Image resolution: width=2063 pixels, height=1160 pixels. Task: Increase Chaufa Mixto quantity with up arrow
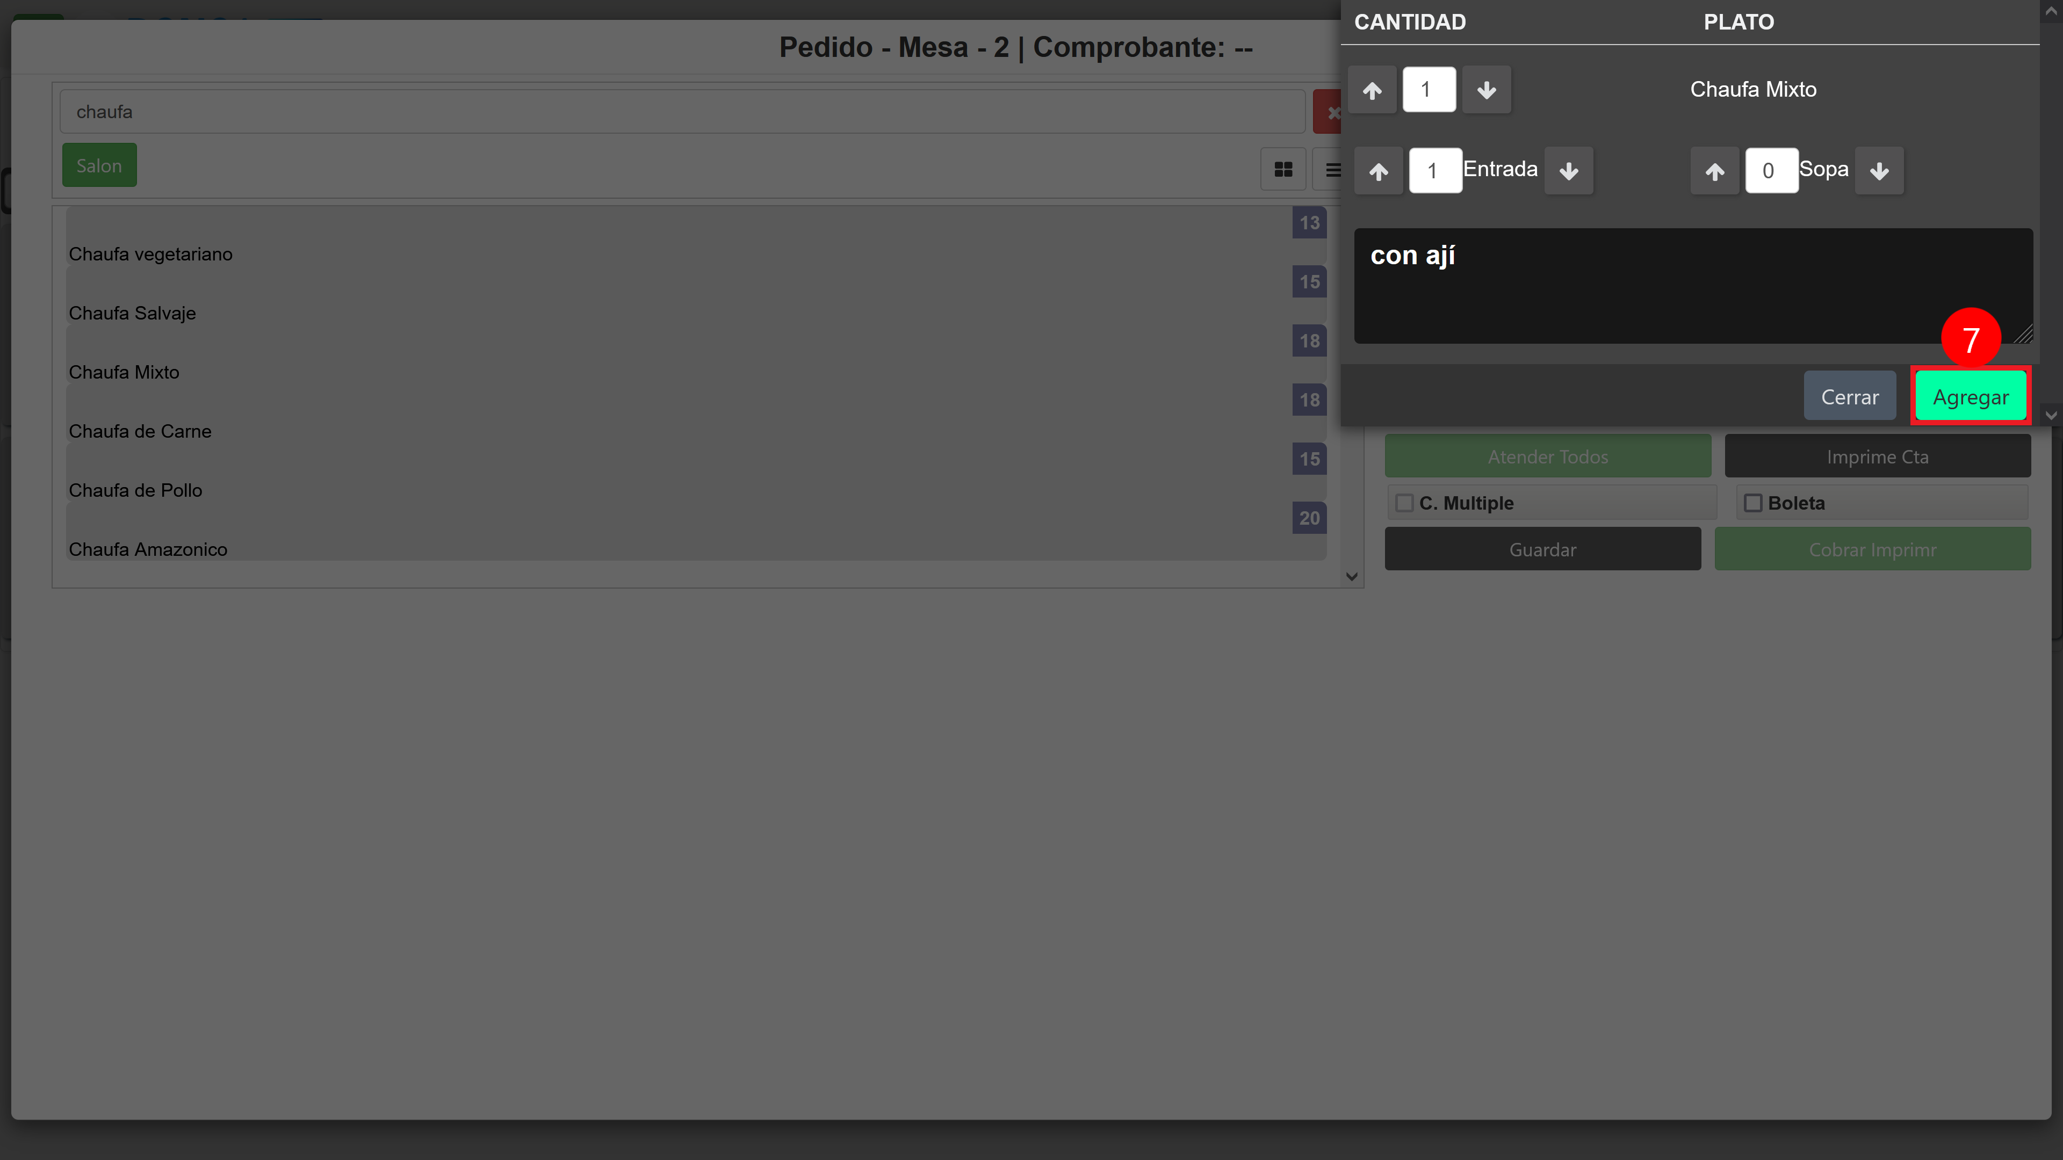pyautogui.click(x=1372, y=90)
